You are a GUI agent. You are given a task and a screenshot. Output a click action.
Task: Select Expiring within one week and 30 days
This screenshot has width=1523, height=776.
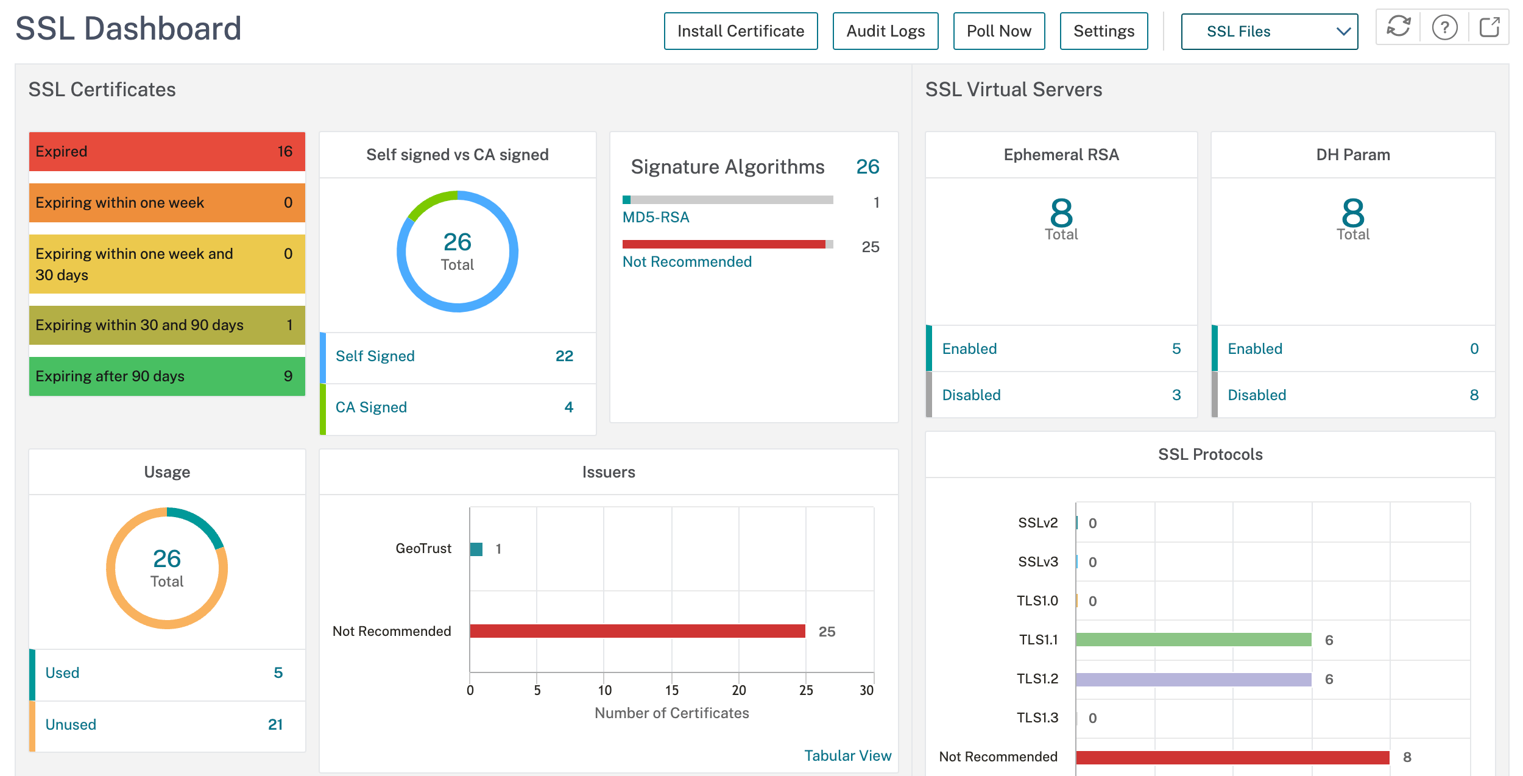coord(167,264)
